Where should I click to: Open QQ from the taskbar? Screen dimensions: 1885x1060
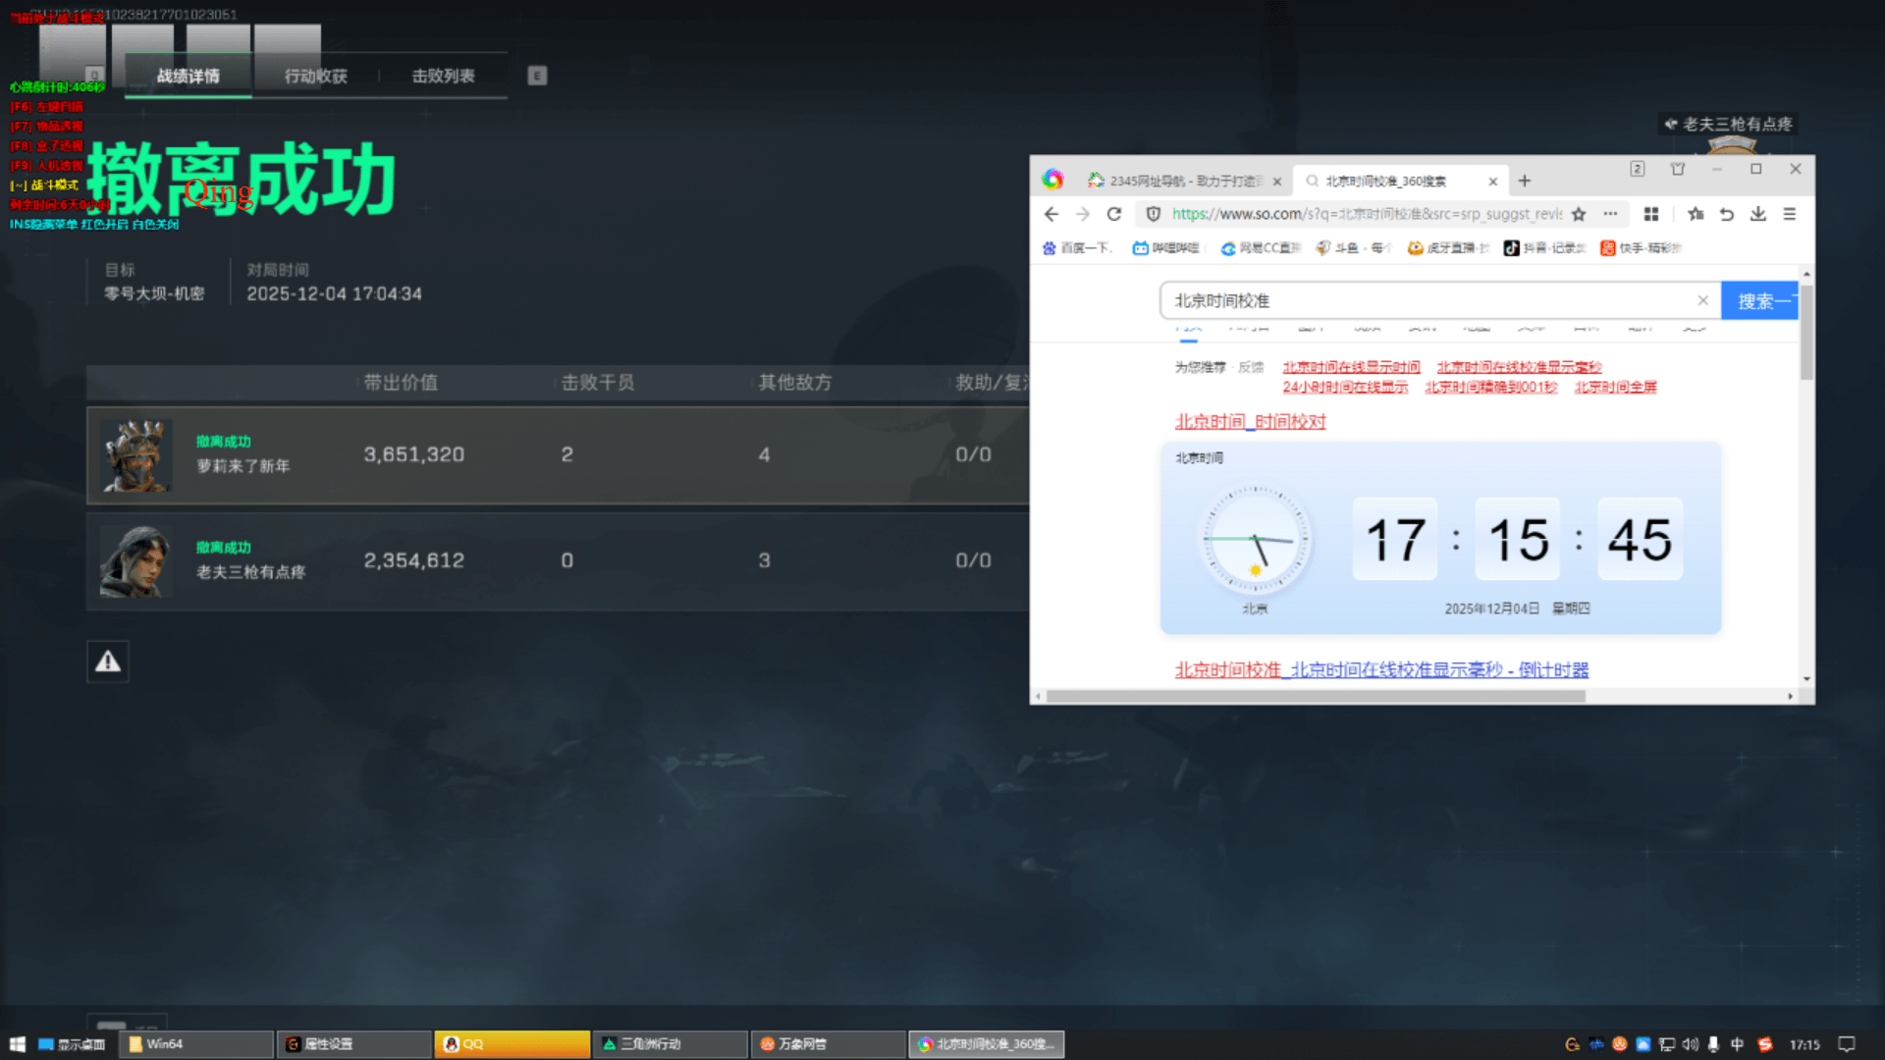click(x=512, y=1044)
